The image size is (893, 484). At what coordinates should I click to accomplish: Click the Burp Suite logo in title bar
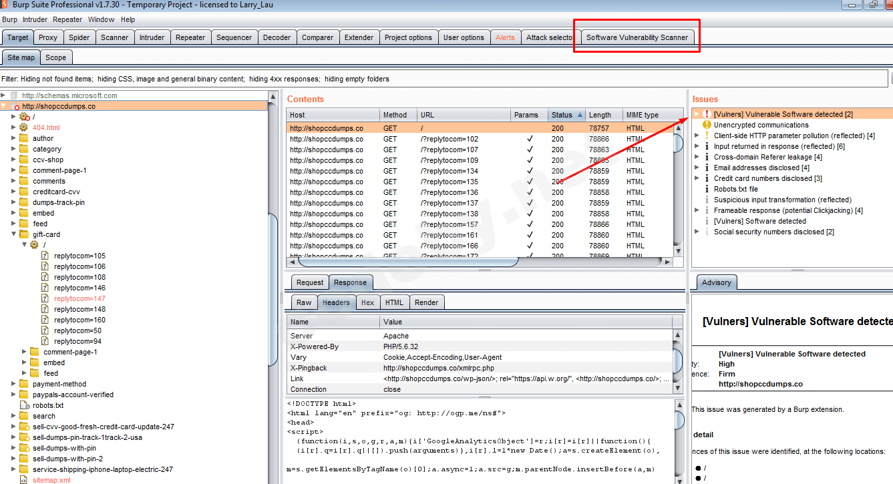click(5, 5)
